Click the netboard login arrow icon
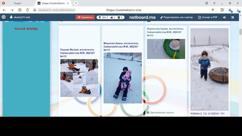The height and width of the screenshot is (136, 242). (x=224, y=17)
